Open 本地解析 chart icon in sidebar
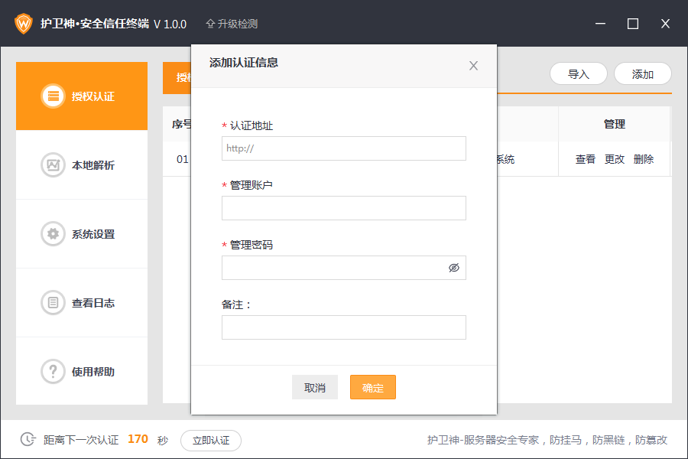Image resolution: width=688 pixels, height=459 pixels. point(53,165)
